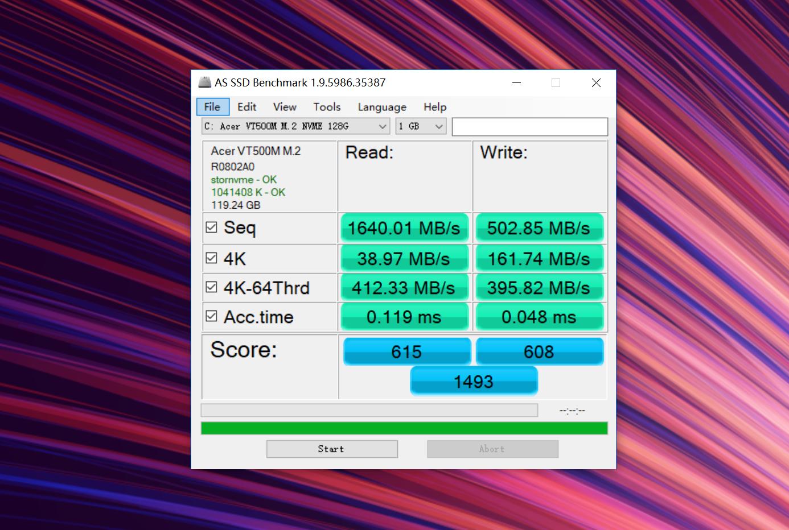Click the Abort button

point(492,449)
